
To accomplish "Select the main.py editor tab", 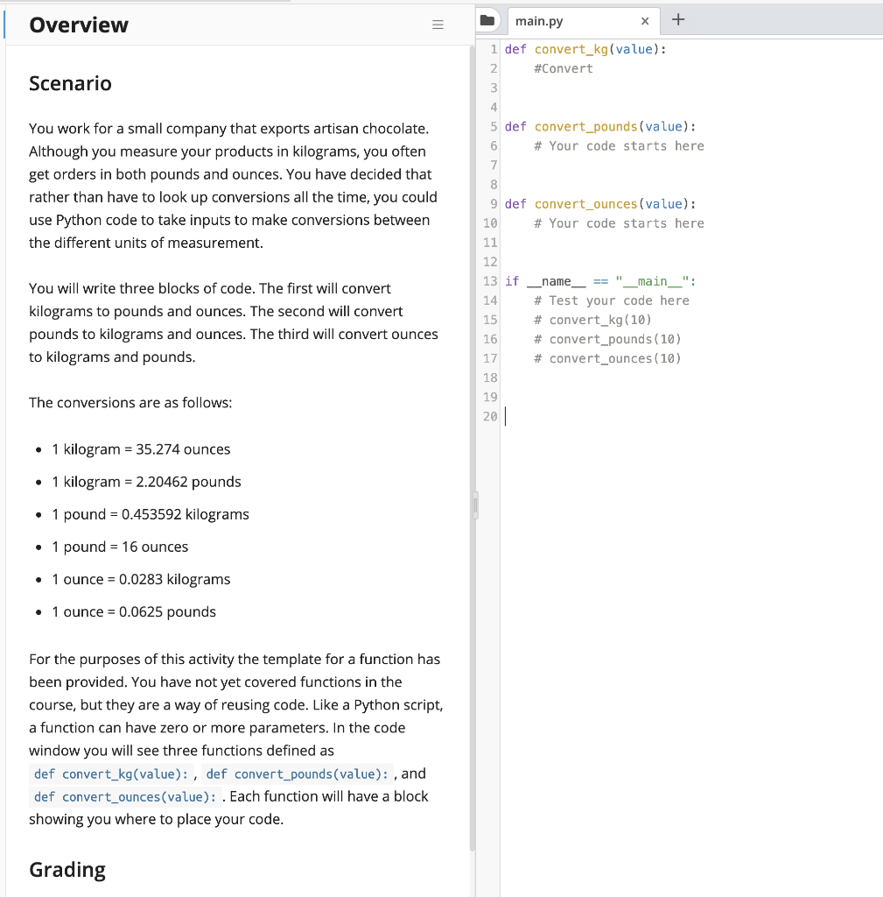I will pos(547,19).
